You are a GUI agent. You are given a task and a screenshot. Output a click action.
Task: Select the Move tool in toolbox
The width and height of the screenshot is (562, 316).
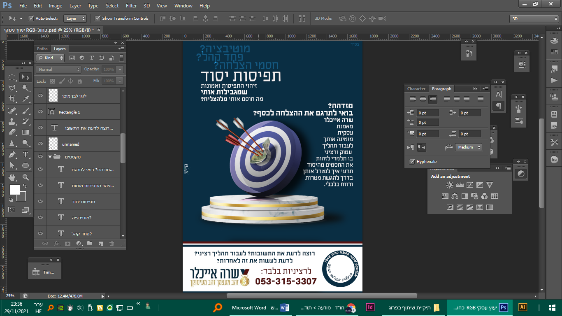click(x=26, y=77)
